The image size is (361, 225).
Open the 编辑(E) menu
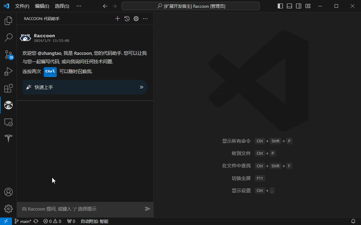tap(42, 6)
